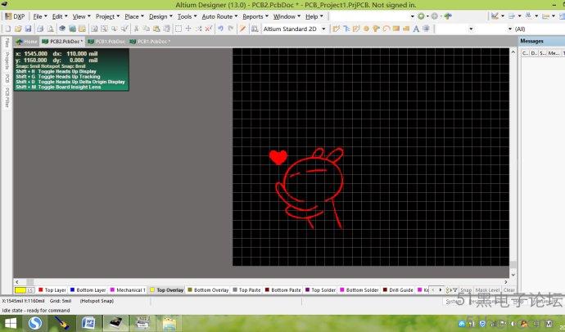The image size is (565, 332).
Task: Select the Place String letter A icon
Action: (416, 29)
